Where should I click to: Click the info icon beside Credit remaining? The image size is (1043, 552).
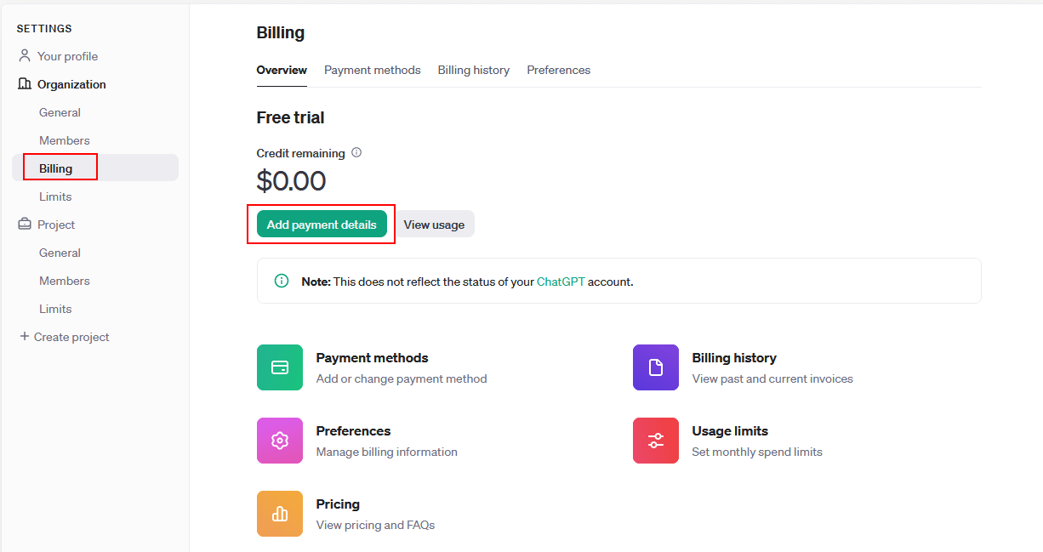coord(356,153)
